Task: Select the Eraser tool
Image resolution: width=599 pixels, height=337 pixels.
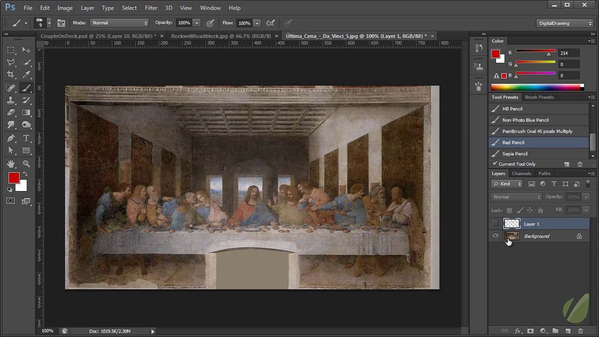Action: [11, 112]
